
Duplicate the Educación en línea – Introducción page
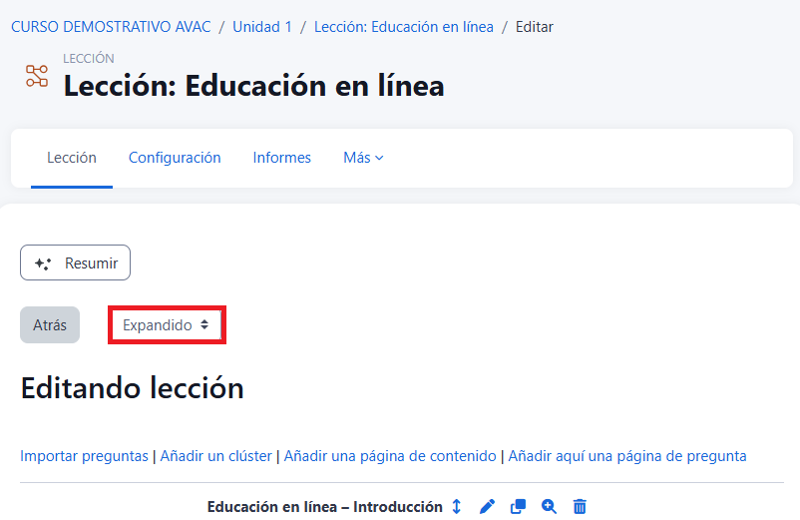[x=518, y=507]
